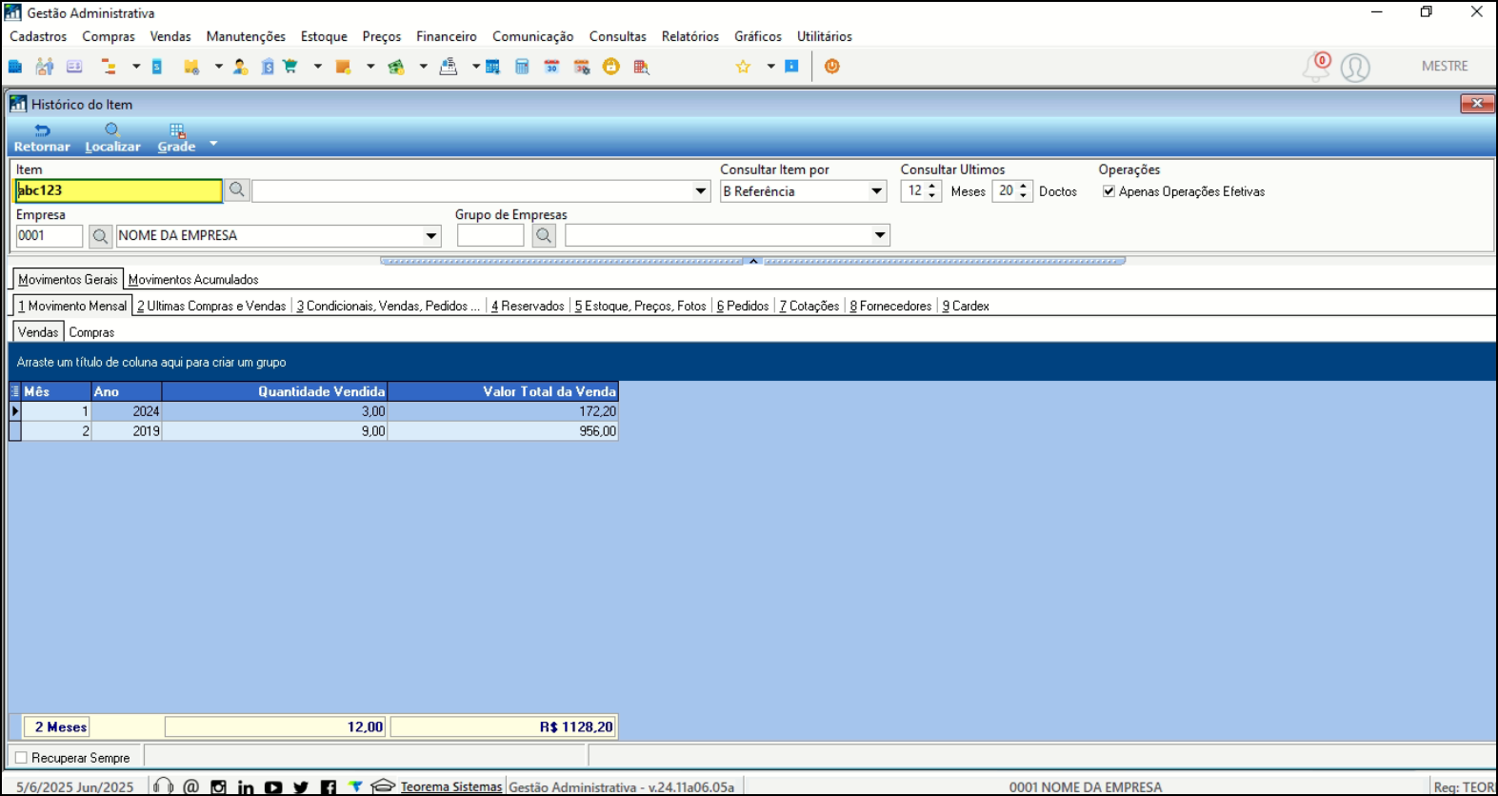Select the 9 Cardex tab

[x=966, y=306]
